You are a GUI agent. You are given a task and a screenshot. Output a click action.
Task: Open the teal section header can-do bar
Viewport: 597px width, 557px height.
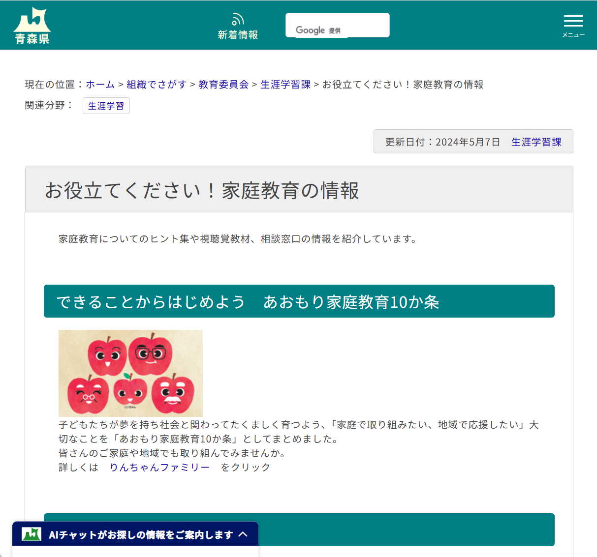[299, 301]
